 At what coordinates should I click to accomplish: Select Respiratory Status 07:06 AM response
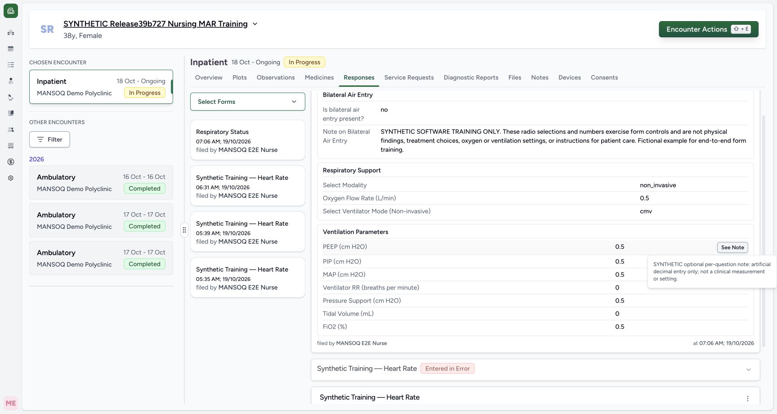click(248, 140)
